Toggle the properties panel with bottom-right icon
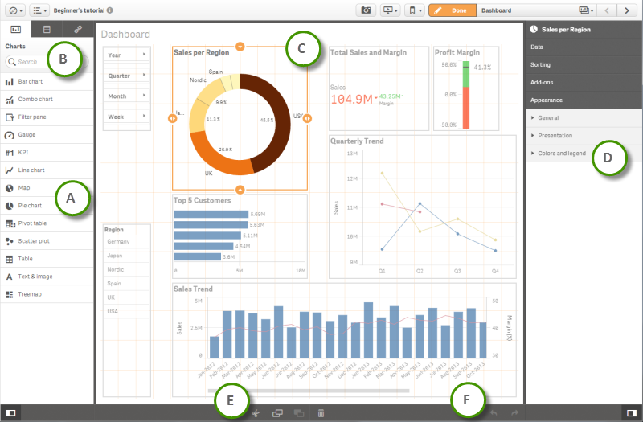The image size is (643, 422). (632, 412)
